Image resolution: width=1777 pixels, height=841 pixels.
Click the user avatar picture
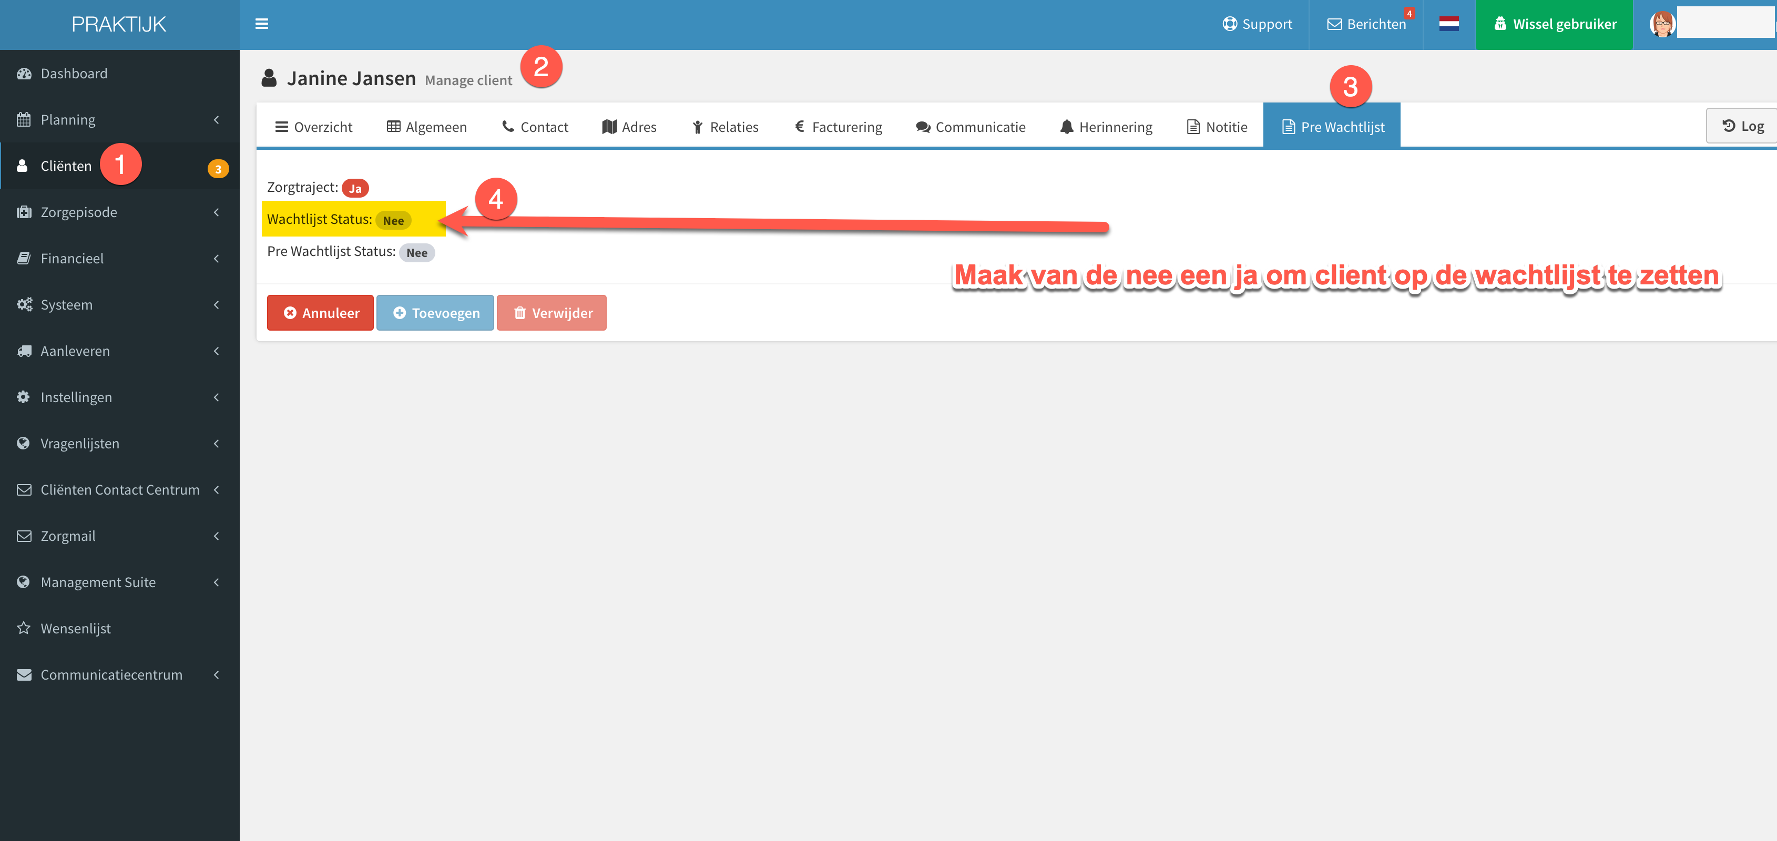[x=1662, y=24]
